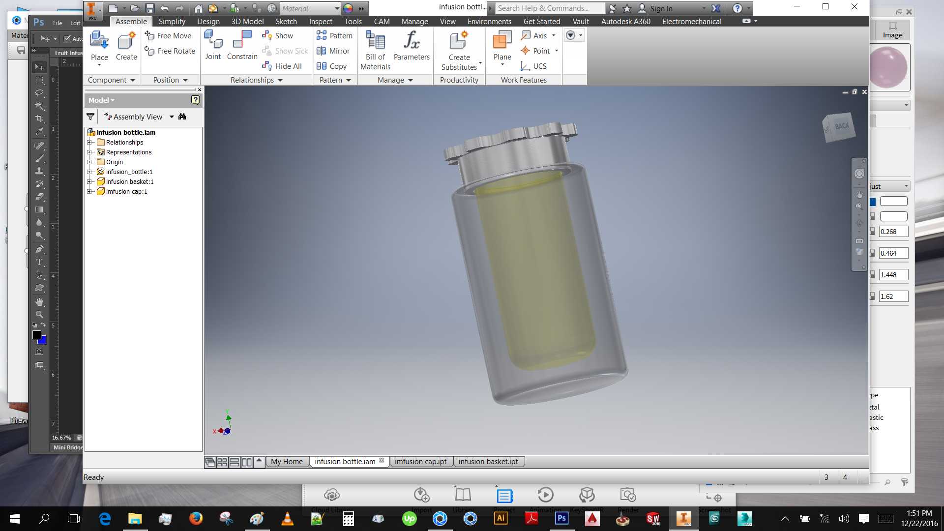The image size is (944, 531).
Task: Click the Windows Start button
Action: tap(15, 519)
